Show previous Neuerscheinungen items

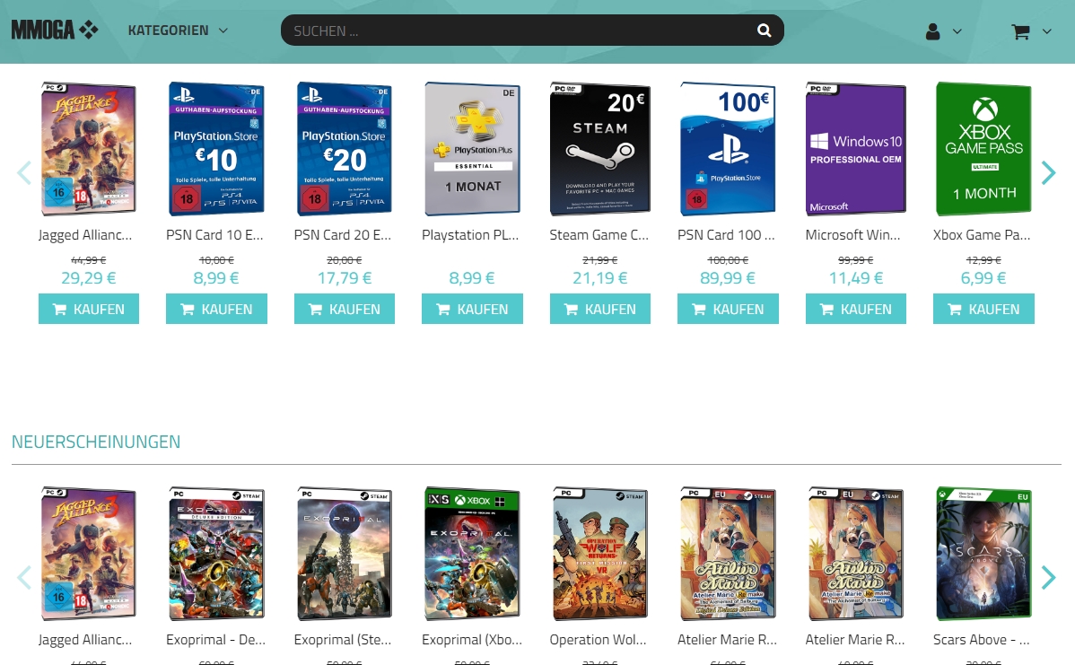(x=24, y=577)
